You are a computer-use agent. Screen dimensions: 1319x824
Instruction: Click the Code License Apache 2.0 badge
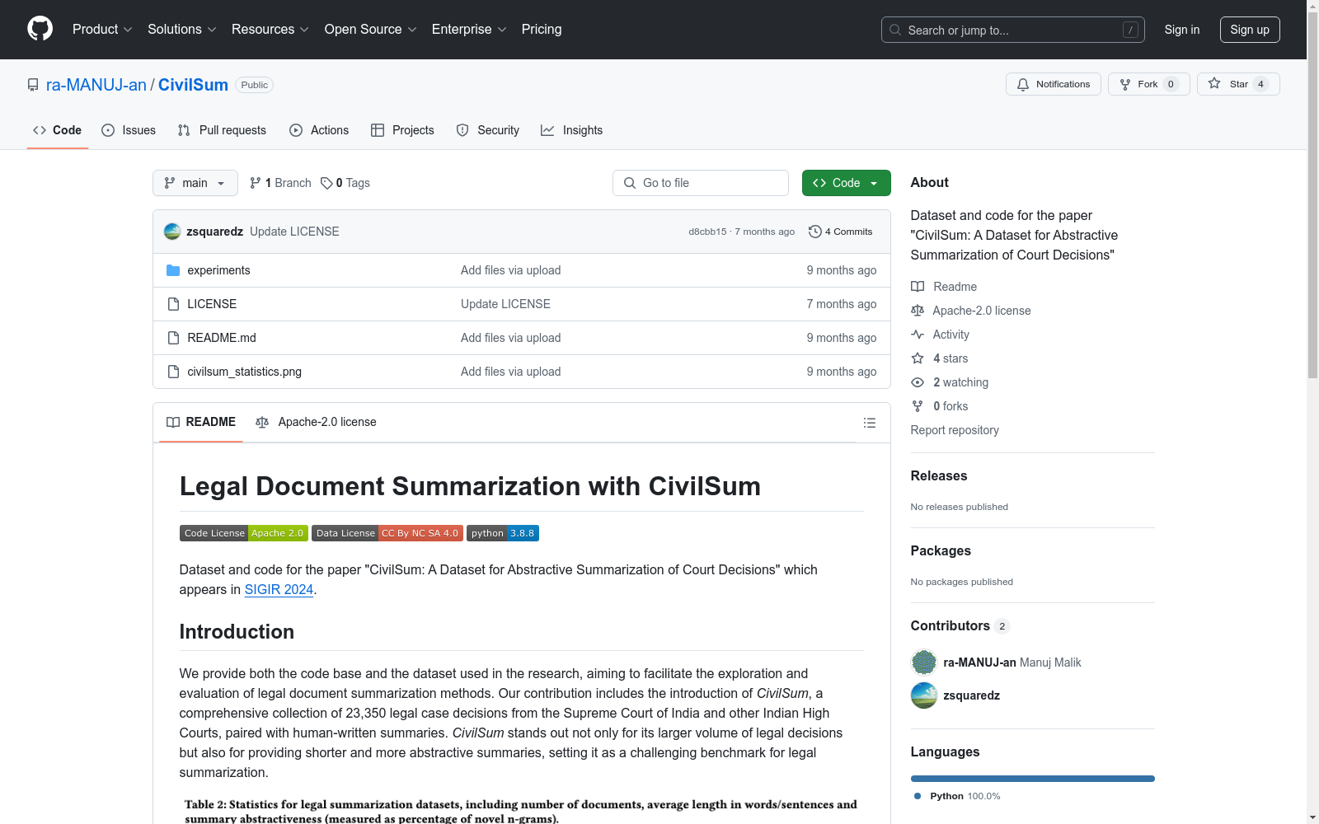click(x=244, y=533)
